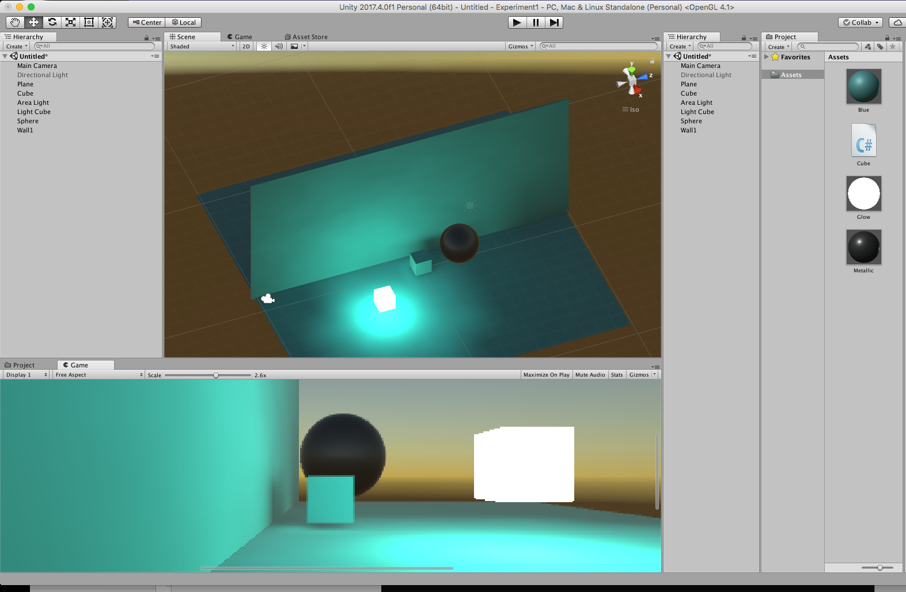Open the Game tab beside Asset Store

tap(240, 37)
